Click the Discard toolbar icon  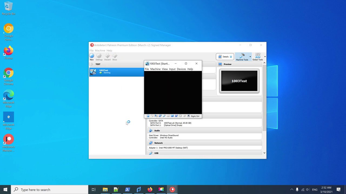(x=107, y=56)
